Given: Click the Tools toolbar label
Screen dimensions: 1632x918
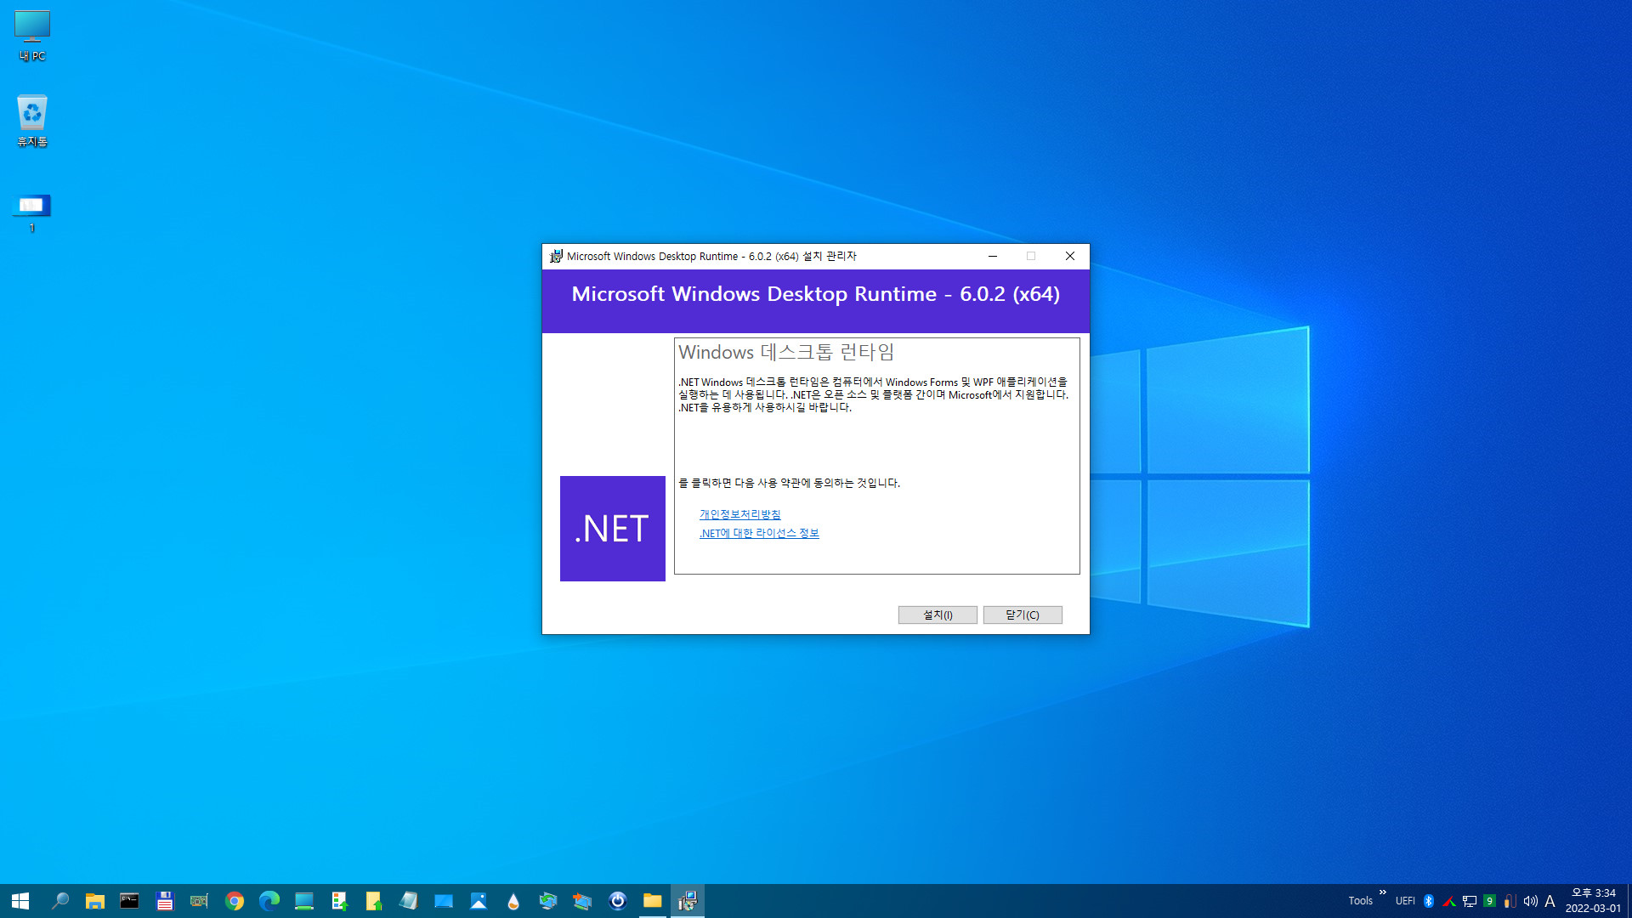Looking at the screenshot, I should [1360, 901].
